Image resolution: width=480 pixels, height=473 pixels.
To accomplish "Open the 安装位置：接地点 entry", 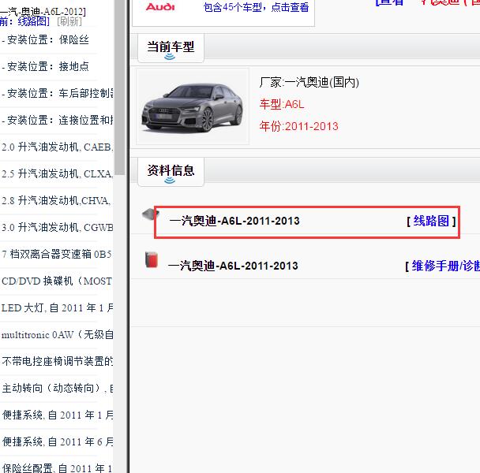I will tap(45, 66).
